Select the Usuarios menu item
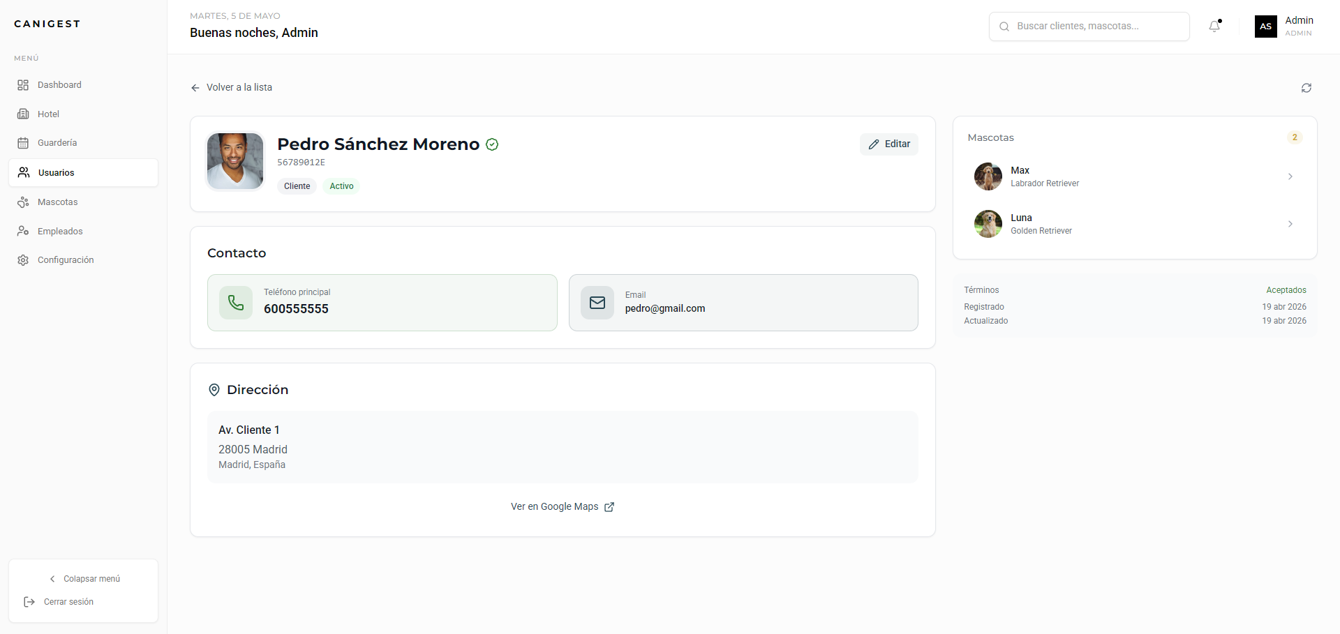Viewport: 1340px width, 634px height. [x=83, y=173]
